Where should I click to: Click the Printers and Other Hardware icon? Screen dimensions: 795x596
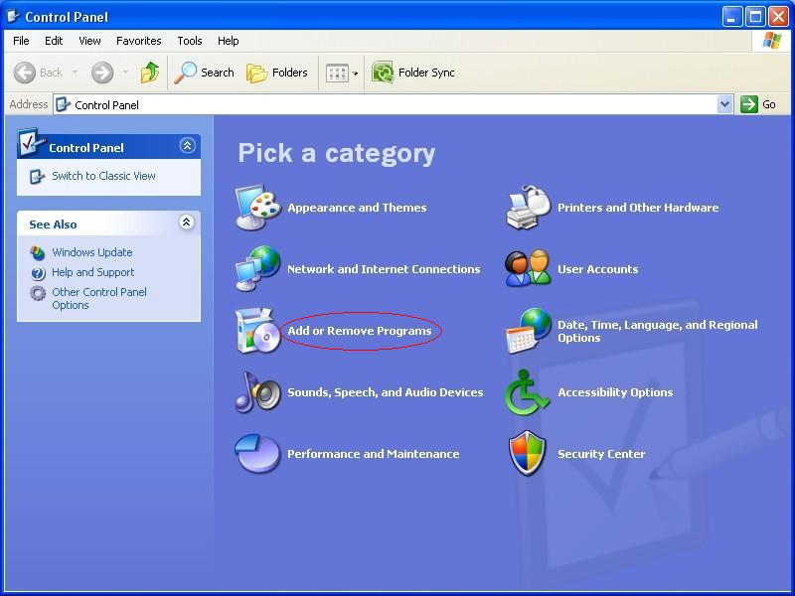(x=528, y=208)
